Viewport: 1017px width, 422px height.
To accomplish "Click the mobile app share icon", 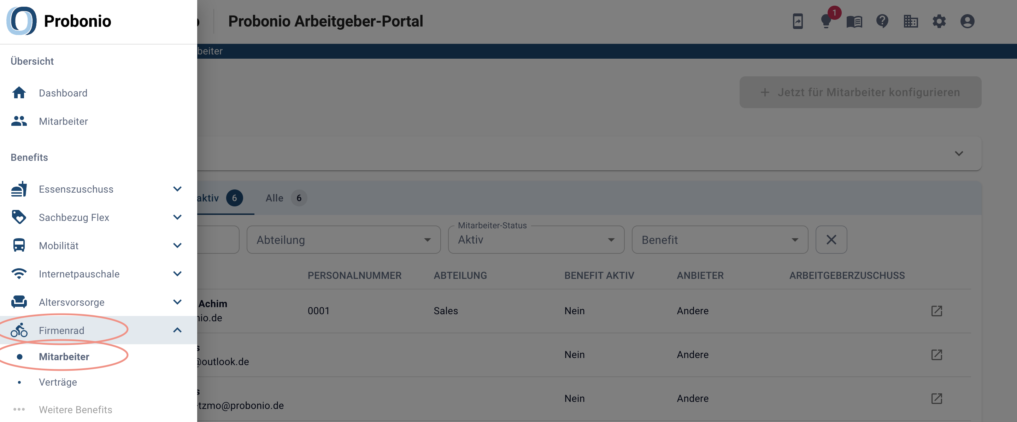I will coord(798,21).
